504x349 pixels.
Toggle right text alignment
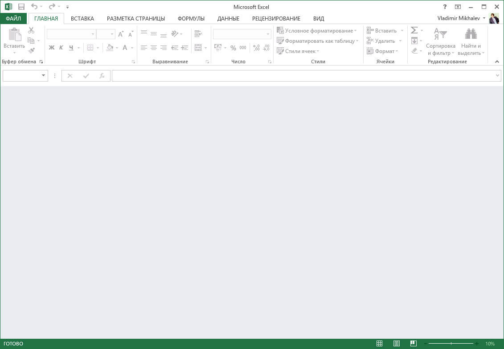pyautogui.click(x=163, y=48)
